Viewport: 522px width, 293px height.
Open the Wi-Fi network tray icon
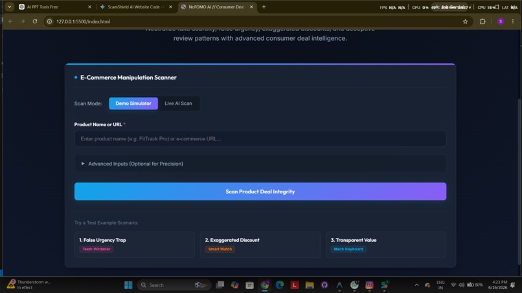coord(453,285)
